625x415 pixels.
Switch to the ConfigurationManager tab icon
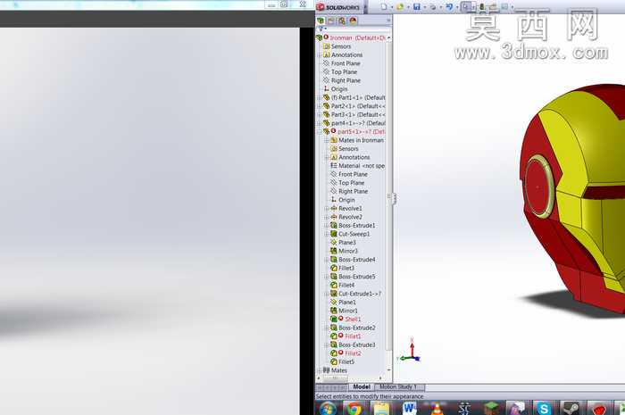[342, 21]
